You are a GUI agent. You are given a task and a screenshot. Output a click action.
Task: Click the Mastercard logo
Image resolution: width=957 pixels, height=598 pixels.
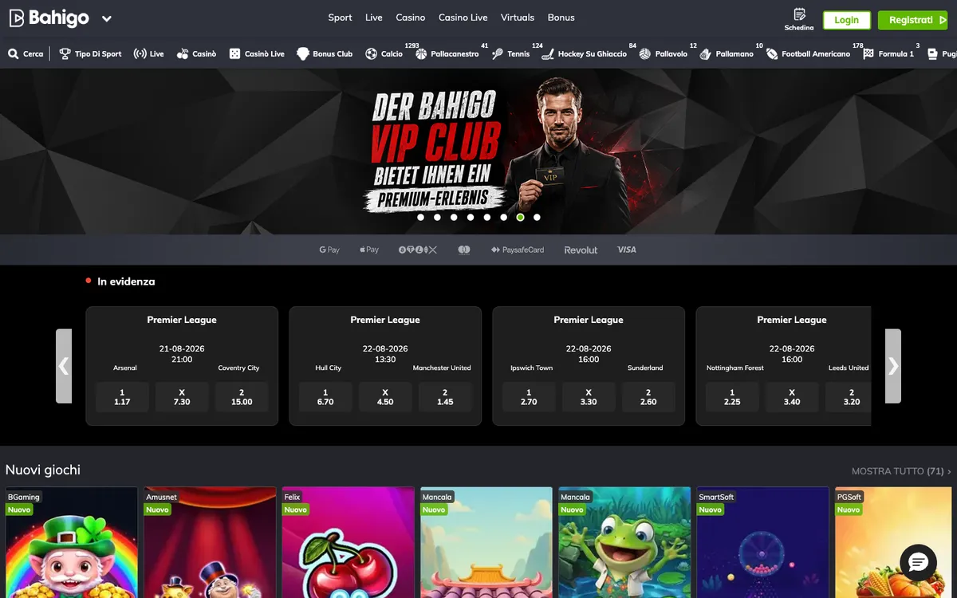tap(464, 250)
